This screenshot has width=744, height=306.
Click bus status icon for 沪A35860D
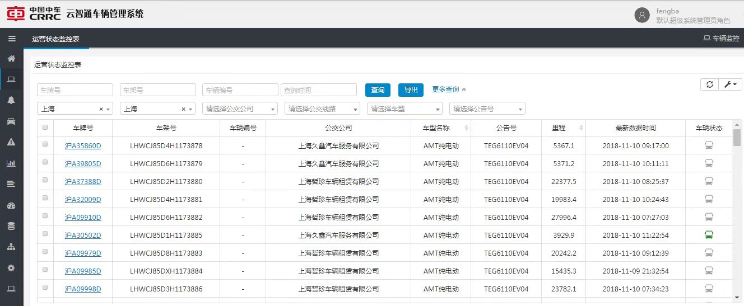coord(709,146)
